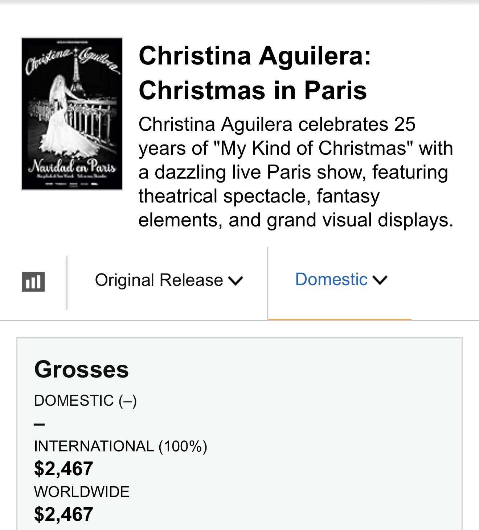
Task: Click the movie description paragraph
Action: [x=296, y=172]
